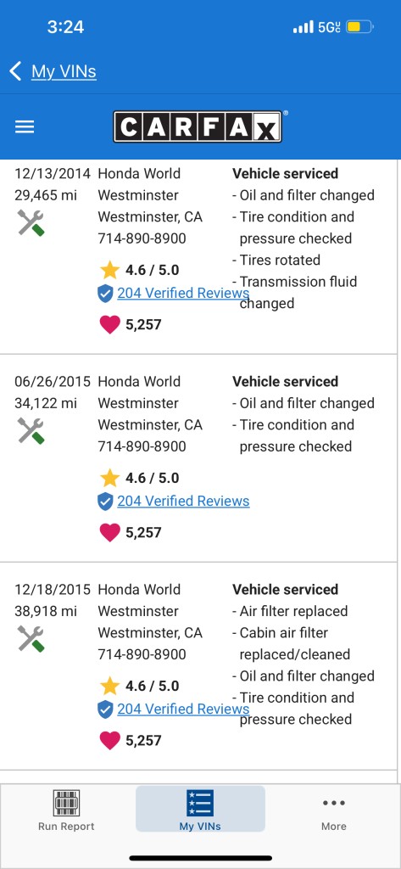This screenshot has height=869, width=401.
Task: Tap the yellow star rating in the 06/26/2015 entry
Action: click(x=109, y=478)
